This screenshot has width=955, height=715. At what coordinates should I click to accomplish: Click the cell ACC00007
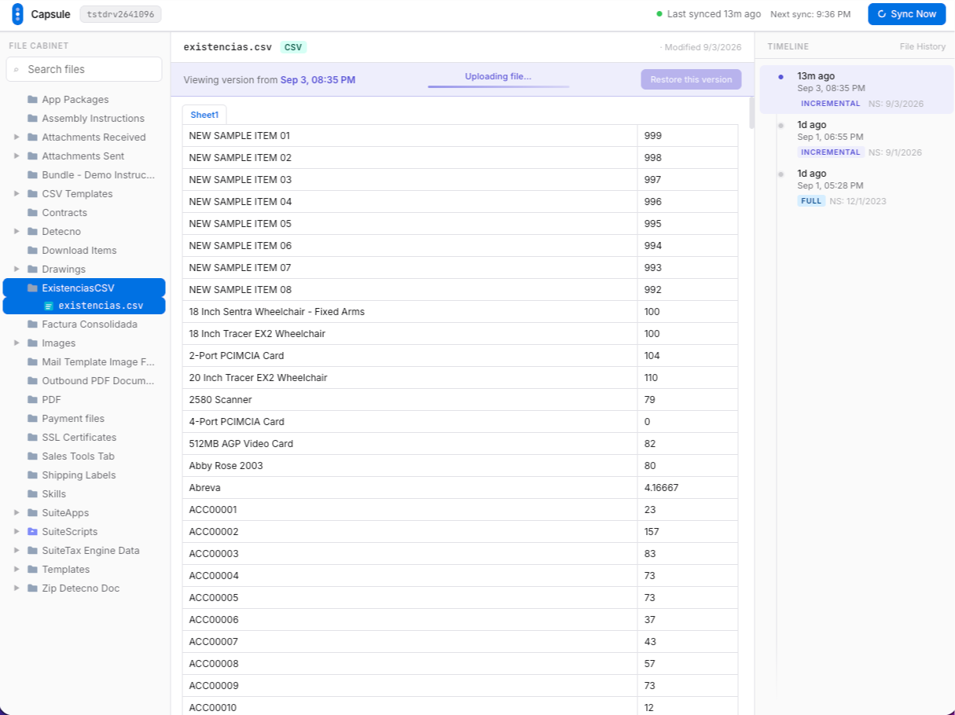(x=410, y=642)
